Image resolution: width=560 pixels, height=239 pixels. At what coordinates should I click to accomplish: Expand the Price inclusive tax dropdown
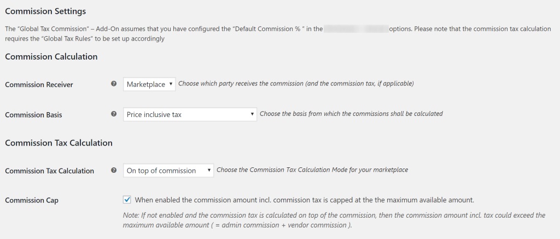coord(190,114)
